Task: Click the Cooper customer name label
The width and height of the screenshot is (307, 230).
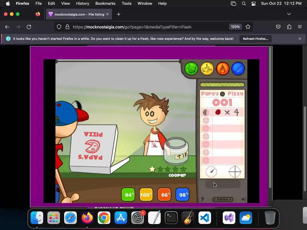Action: (177, 175)
